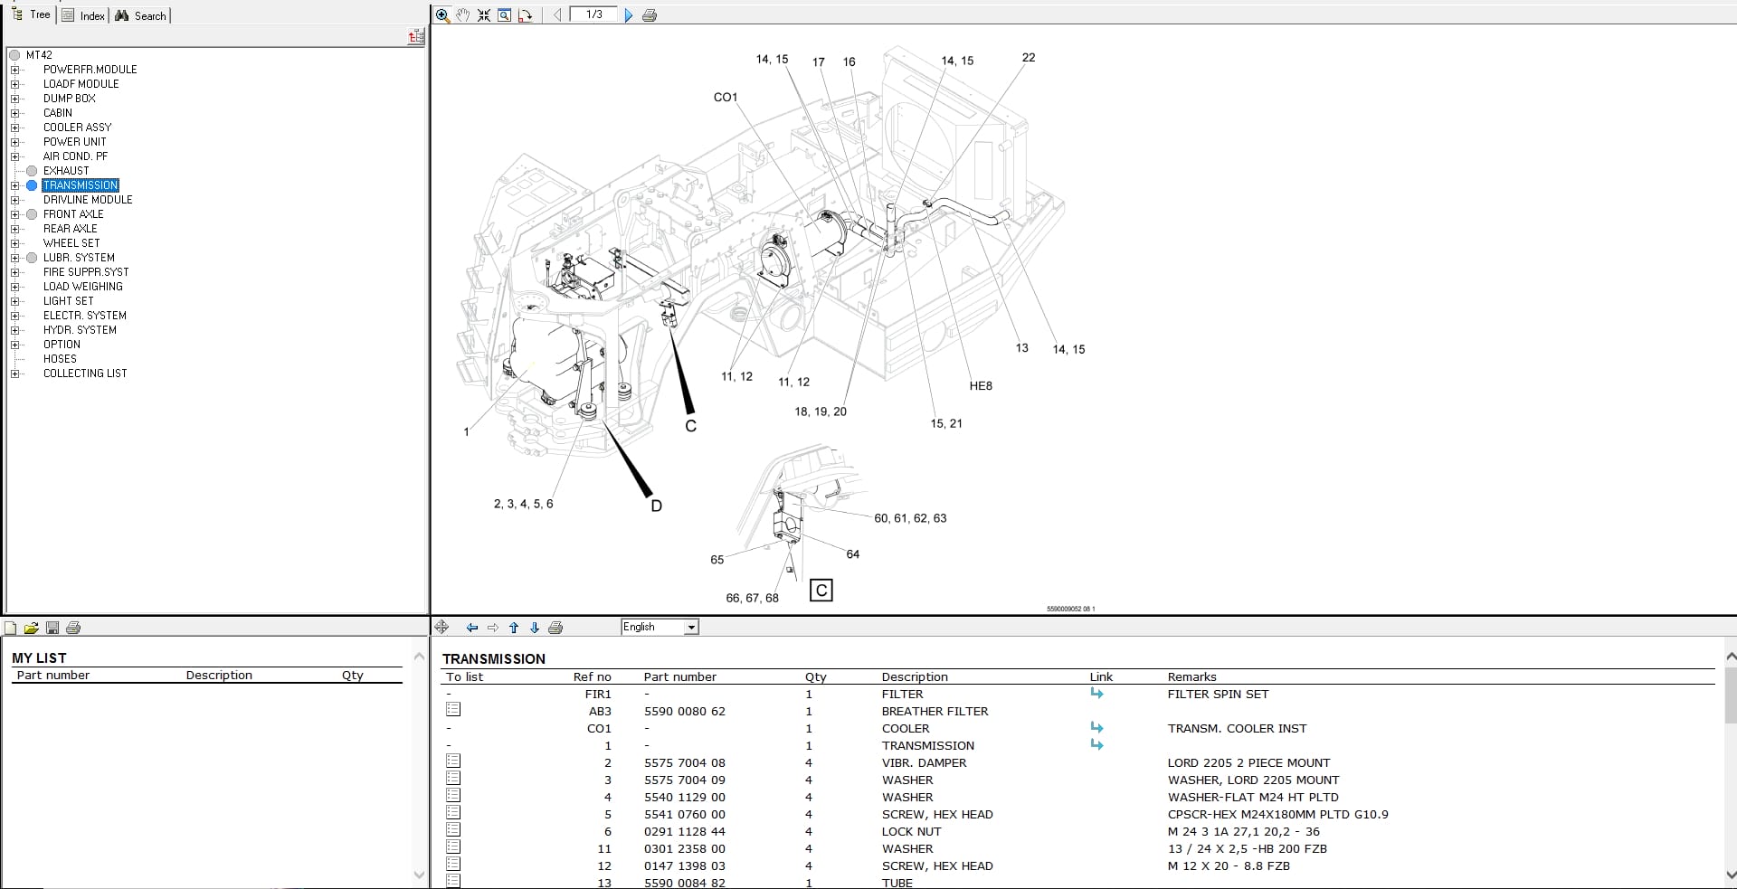Rotate the diagram with the rotate icon
The height and width of the screenshot is (889, 1737).
coord(525,15)
